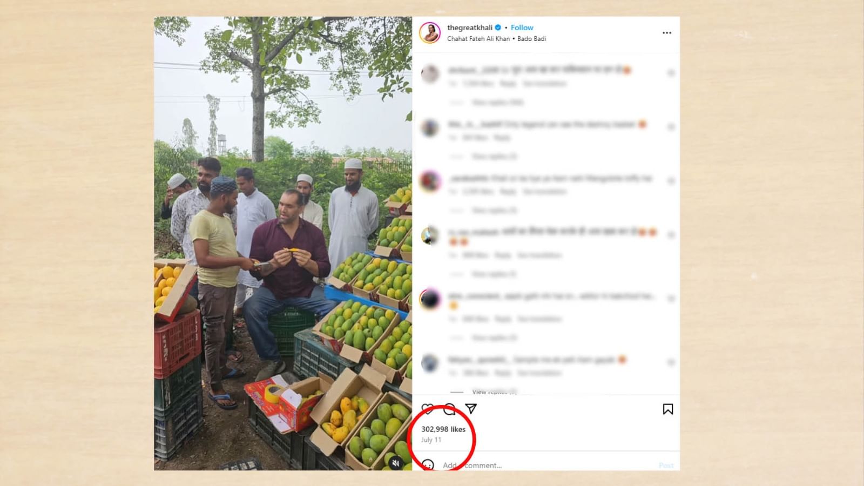Image resolution: width=864 pixels, height=486 pixels.
Task: Open the thegreatkhali username link
Action: [x=469, y=28]
